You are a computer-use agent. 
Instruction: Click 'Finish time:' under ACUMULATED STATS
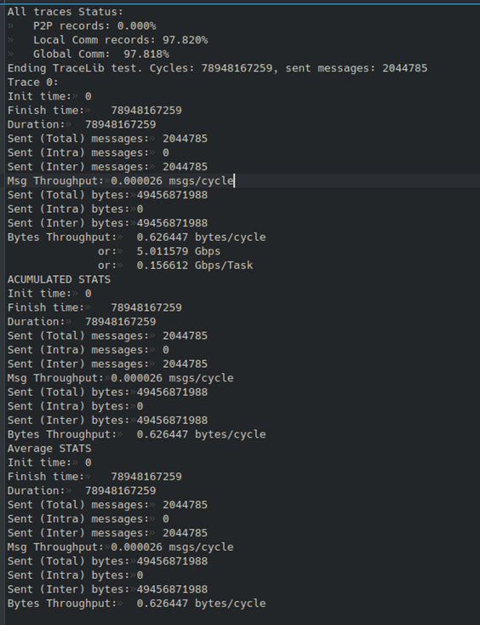coord(94,307)
